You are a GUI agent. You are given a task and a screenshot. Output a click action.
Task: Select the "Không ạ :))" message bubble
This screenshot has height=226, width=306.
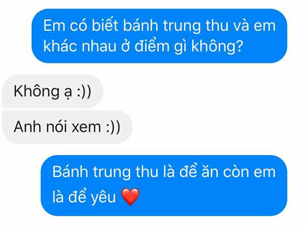53,91
